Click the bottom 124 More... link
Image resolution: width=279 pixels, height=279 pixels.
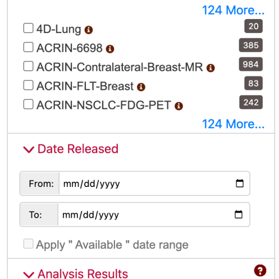pos(233,124)
